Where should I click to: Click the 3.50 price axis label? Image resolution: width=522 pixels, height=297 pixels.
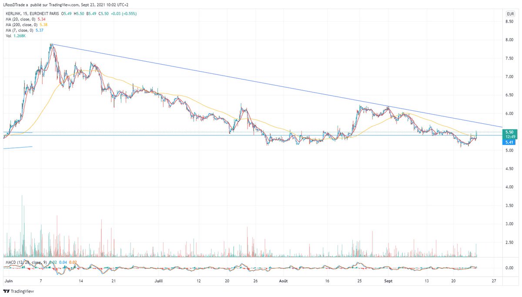click(x=510, y=206)
